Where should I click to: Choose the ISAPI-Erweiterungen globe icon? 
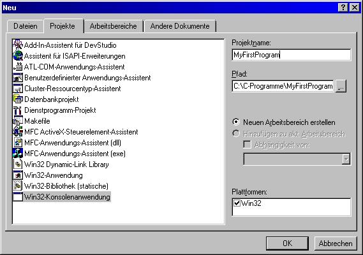pyautogui.click(x=18, y=55)
